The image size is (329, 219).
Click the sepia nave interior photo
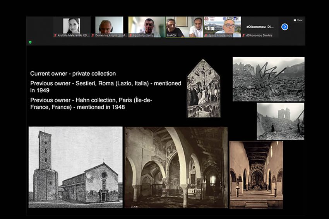tap(256, 175)
